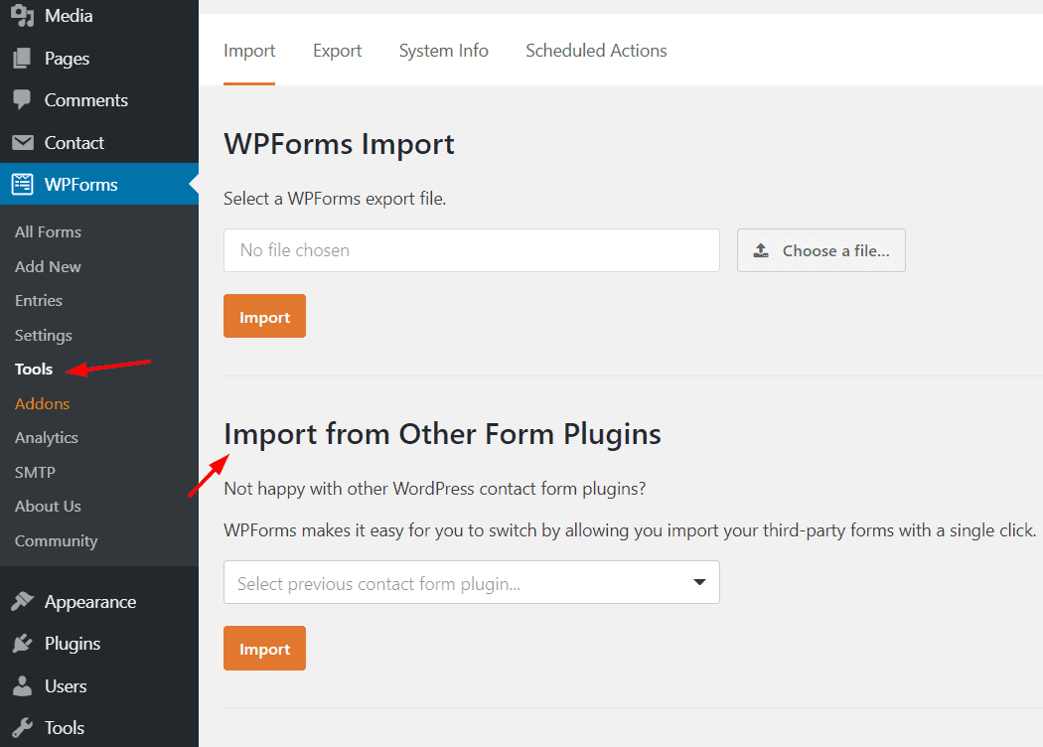Viewport: 1043px width, 747px height.
Task: Click the dropdown arrow for plugin selection
Action: (699, 582)
